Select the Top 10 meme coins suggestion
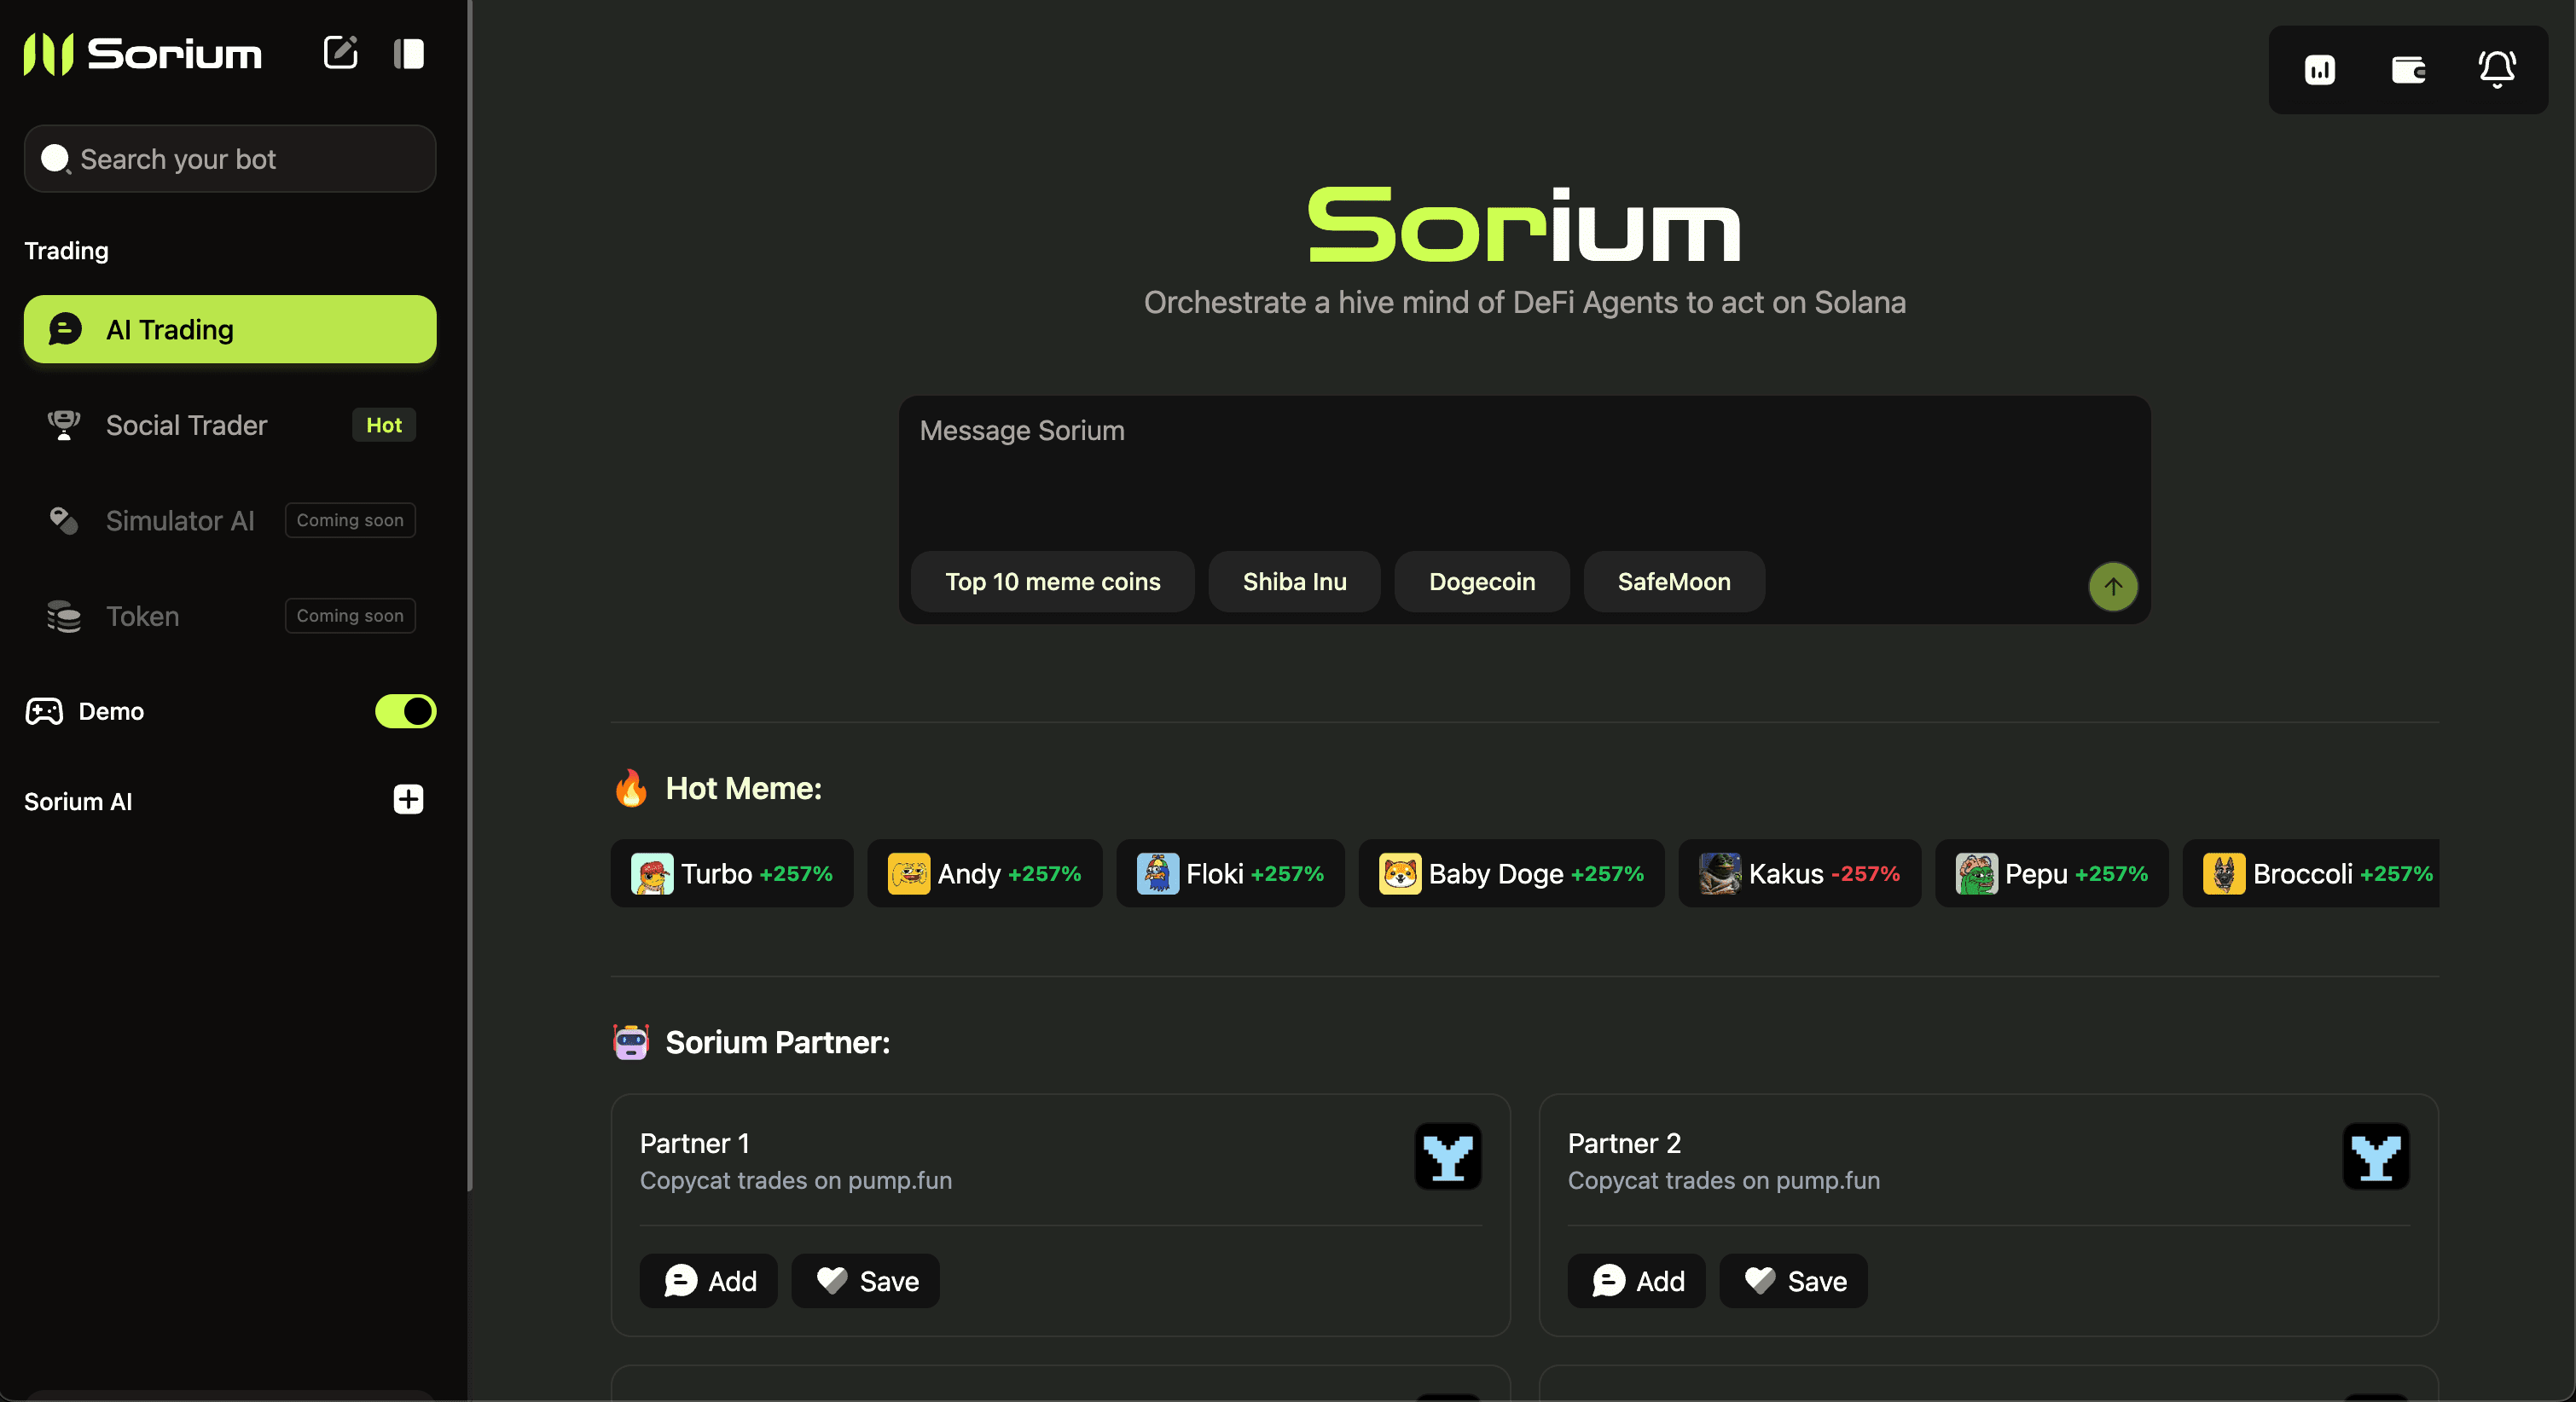Screen dimensions: 2576x1402 click(1051, 581)
